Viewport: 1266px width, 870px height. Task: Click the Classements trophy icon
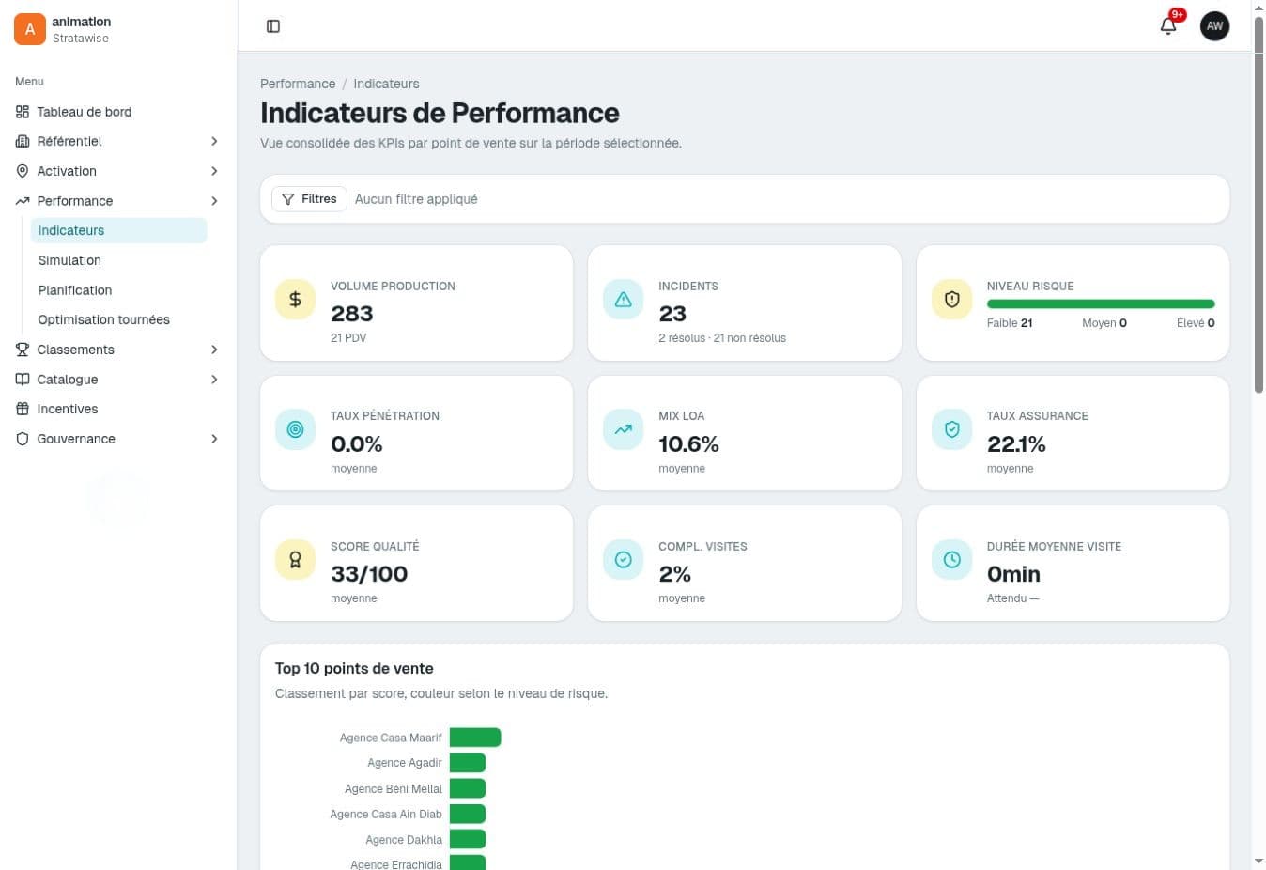pyautogui.click(x=23, y=350)
